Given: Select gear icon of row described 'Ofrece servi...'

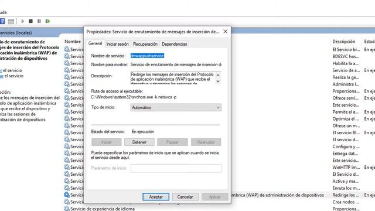Looking at the screenshot, I should tap(67, 98).
